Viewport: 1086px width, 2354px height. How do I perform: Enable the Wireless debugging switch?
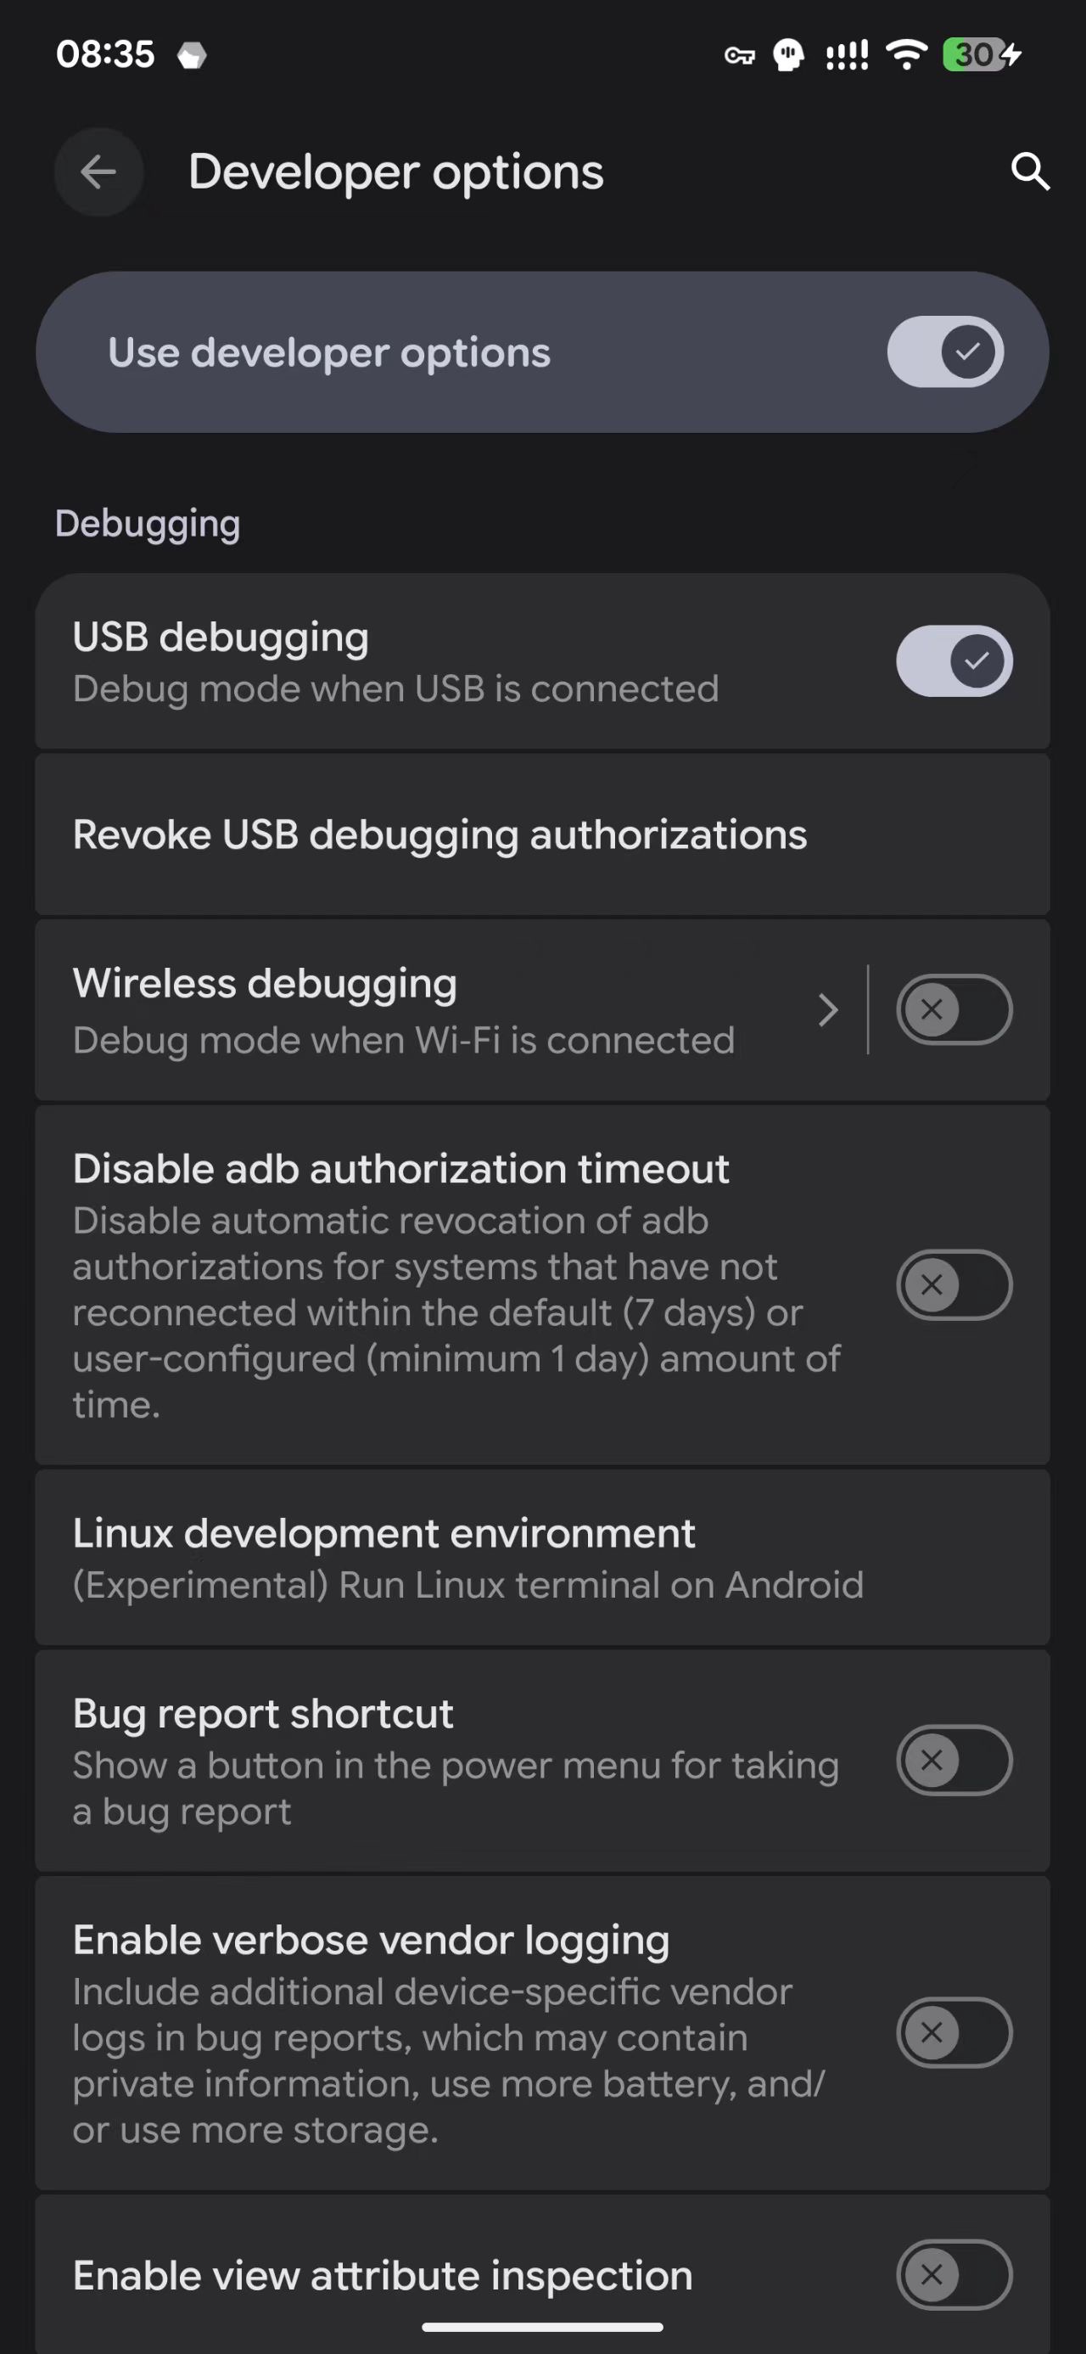[x=954, y=1010]
